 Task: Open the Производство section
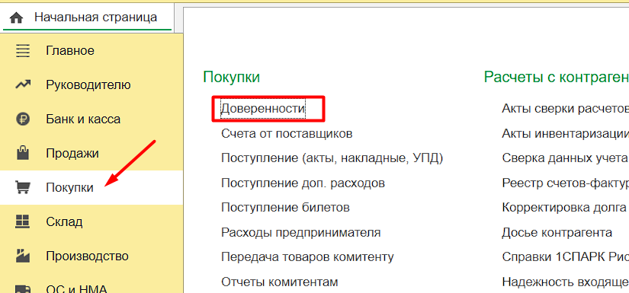tap(87, 256)
